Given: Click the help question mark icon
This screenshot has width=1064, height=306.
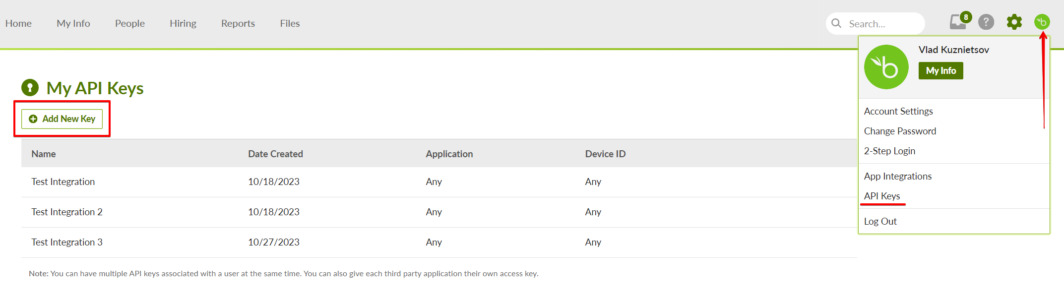Looking at the screenshot, I should tap(986, 22).
